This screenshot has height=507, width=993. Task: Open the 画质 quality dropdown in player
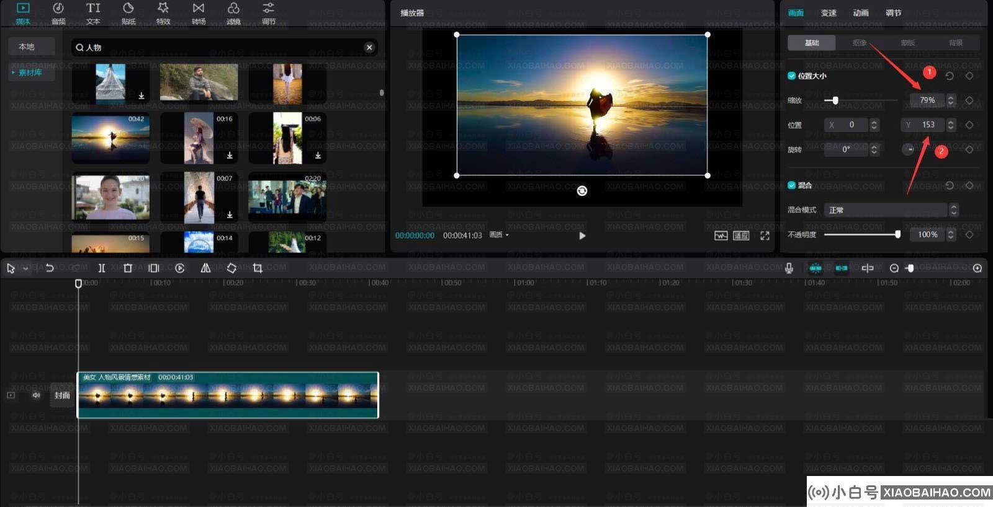[x=499, y=235]
